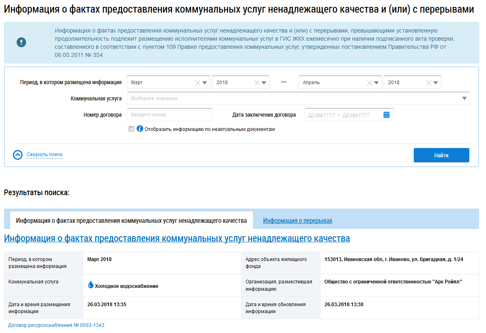Viewport: 486px width, 333px height.
Task: Enable display of inactive documents checkbox
Action: [x=131, y=129]
